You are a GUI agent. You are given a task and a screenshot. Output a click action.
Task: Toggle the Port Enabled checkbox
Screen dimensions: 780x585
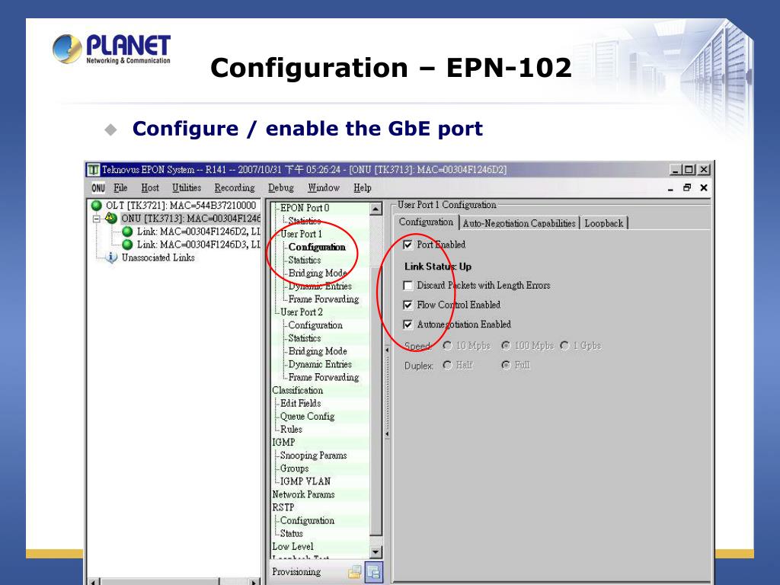point(408,245)
